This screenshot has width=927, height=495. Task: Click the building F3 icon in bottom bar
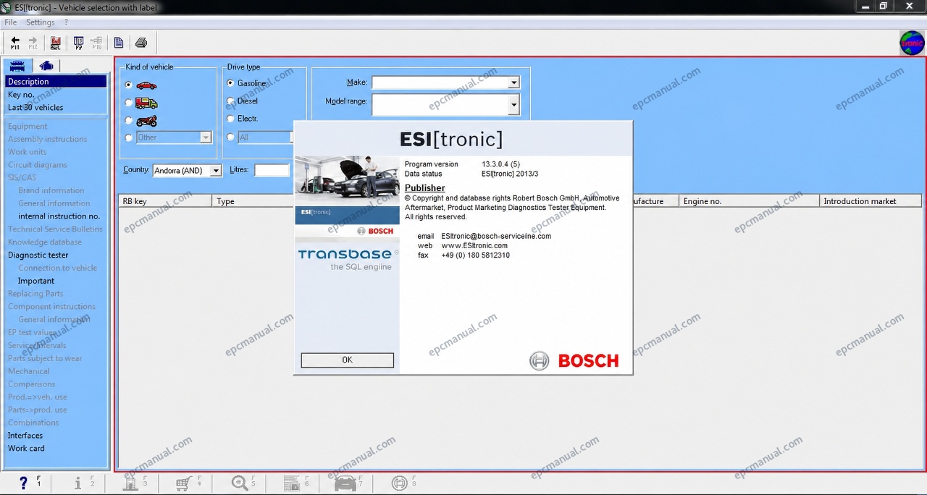tap(130, 483)
